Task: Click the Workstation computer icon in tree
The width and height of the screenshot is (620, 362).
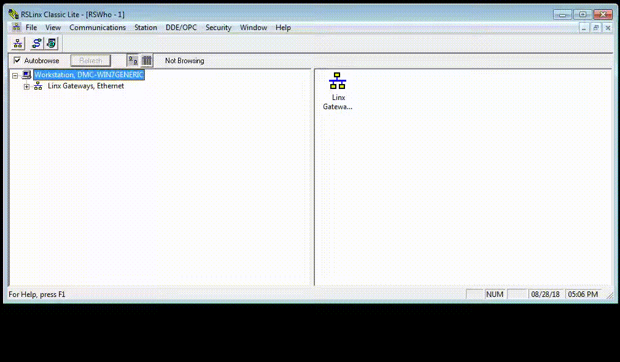Action: coord(26,75)
